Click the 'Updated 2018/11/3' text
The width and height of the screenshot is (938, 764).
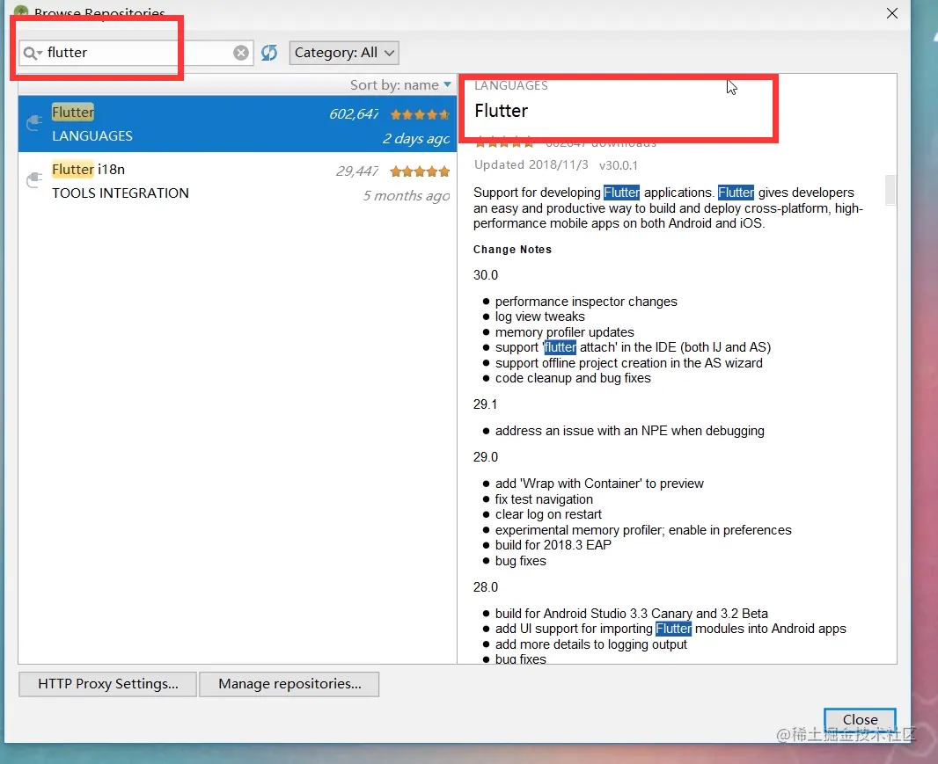click(x=531, y=165)
